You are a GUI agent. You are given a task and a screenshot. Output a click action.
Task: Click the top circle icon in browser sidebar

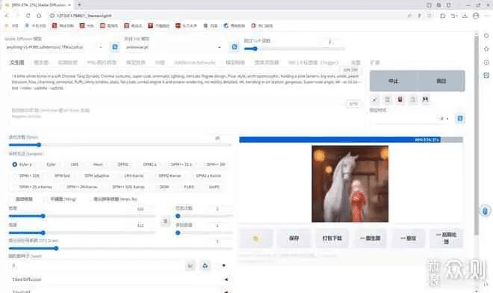click(486, 36)
